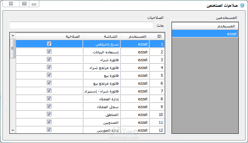Toggle permission checkbox for فاتورة مرتجع بيع

(x=49, y=83)
